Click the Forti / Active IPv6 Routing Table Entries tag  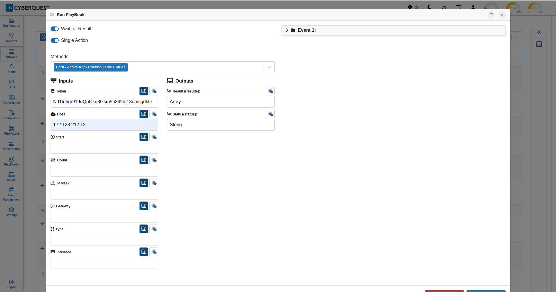(x=91, y=67)
